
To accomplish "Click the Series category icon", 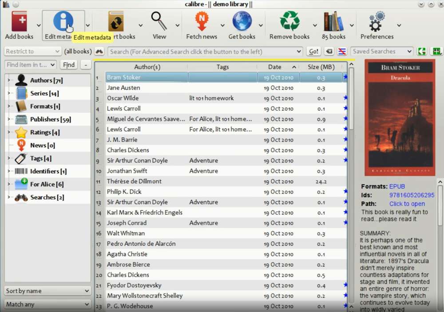I will pyautogui.click(x=21, y=93).
